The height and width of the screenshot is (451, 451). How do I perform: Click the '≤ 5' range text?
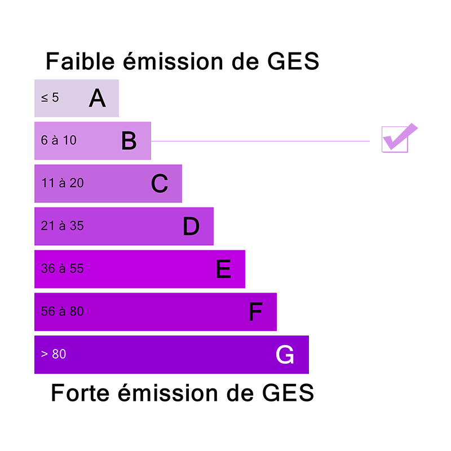50,98
